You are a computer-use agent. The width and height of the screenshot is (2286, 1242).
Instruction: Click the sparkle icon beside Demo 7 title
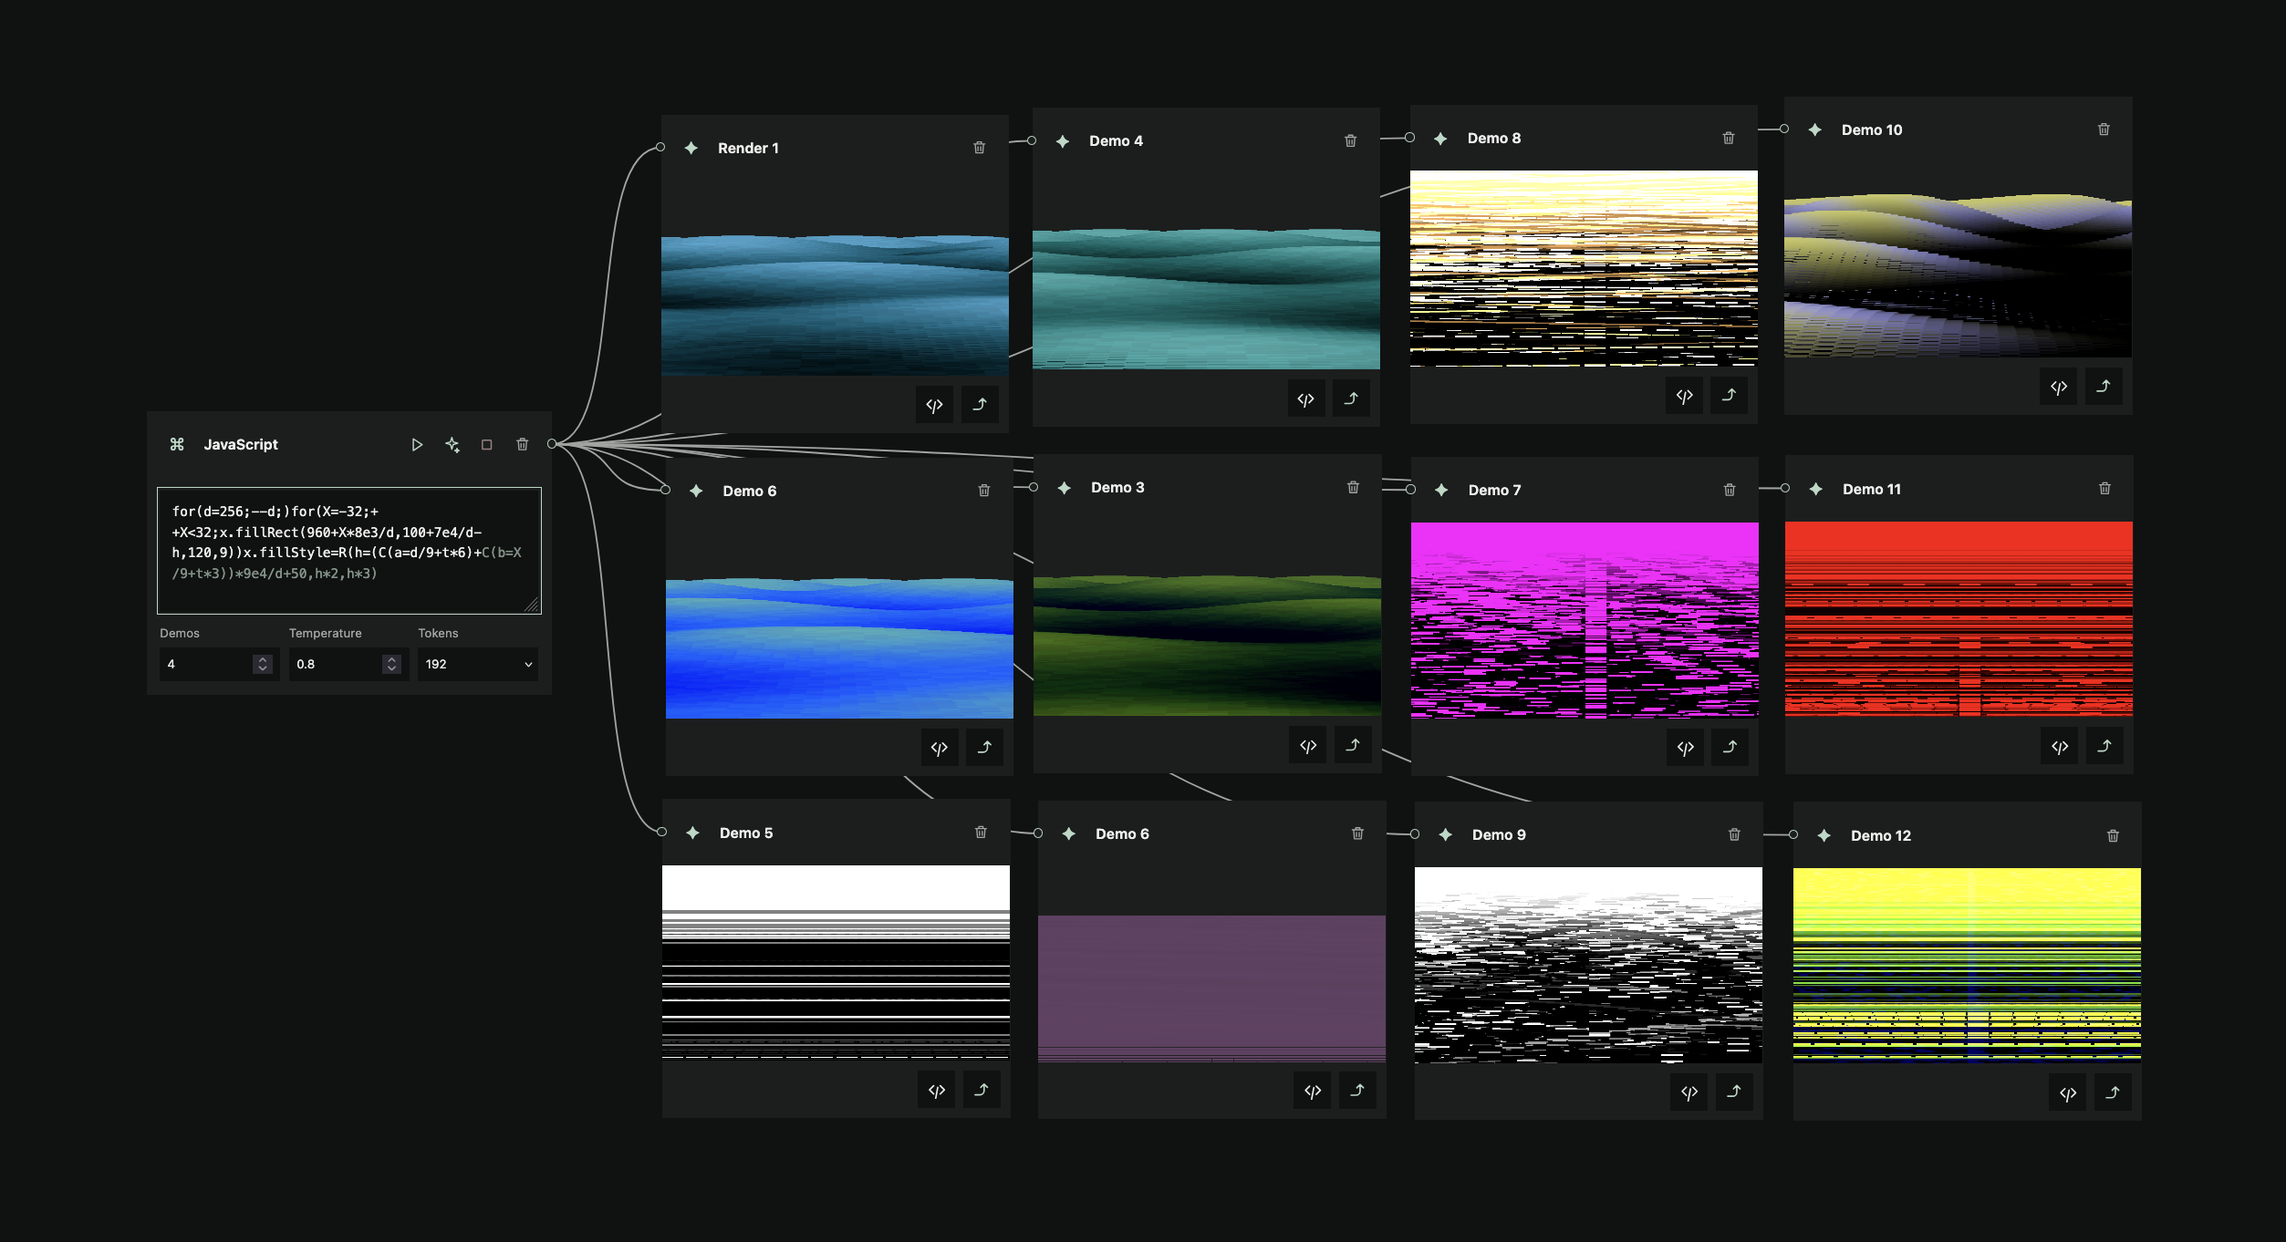(1441, 490)
